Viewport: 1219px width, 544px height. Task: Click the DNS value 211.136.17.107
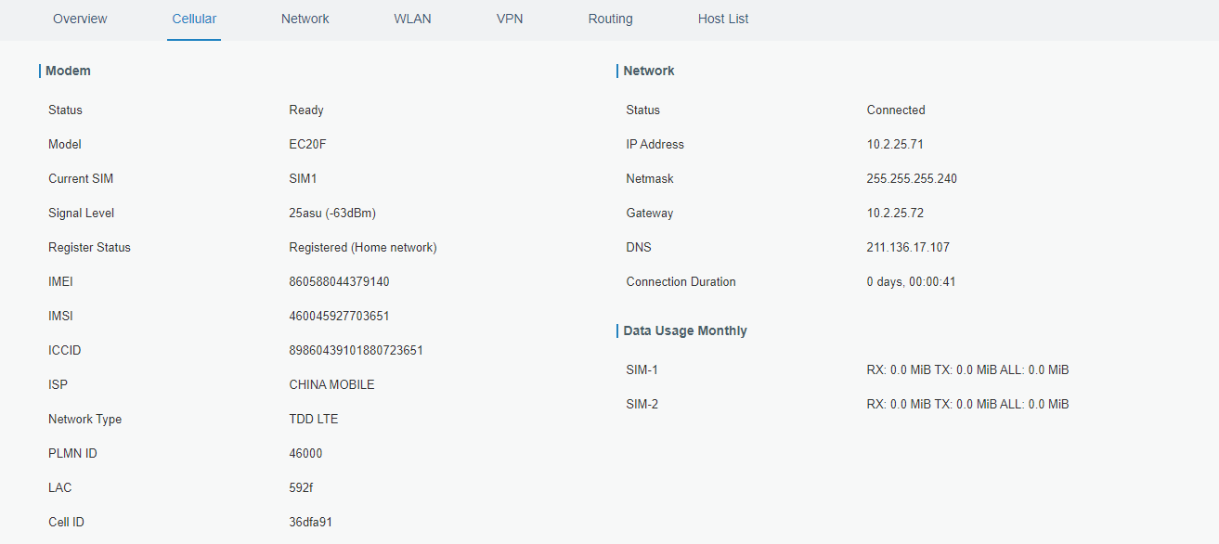(907, 247)
